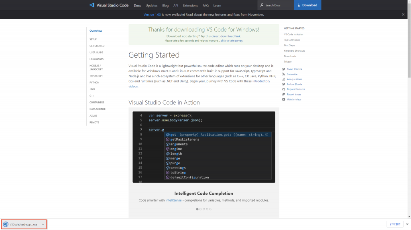Jump to First Steps section link
Screen dimensions: 411x230
289,45
